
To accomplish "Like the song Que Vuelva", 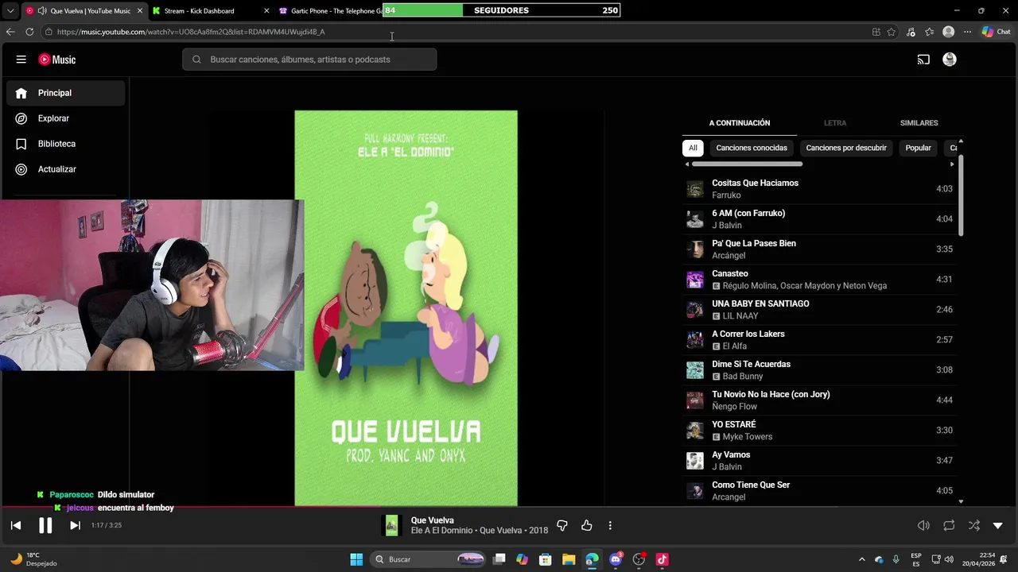I will [x=587, y=526].
